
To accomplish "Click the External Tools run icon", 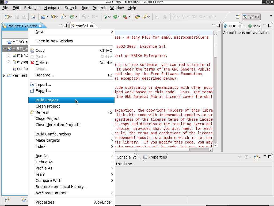I will (125, 17).
